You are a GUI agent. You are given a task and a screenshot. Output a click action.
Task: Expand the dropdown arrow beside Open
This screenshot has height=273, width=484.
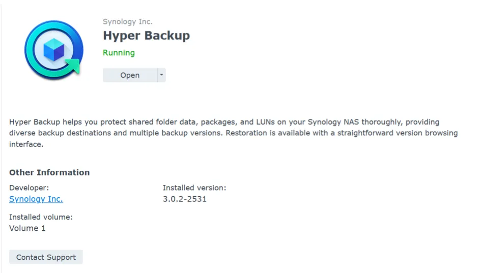click(161, 75)
